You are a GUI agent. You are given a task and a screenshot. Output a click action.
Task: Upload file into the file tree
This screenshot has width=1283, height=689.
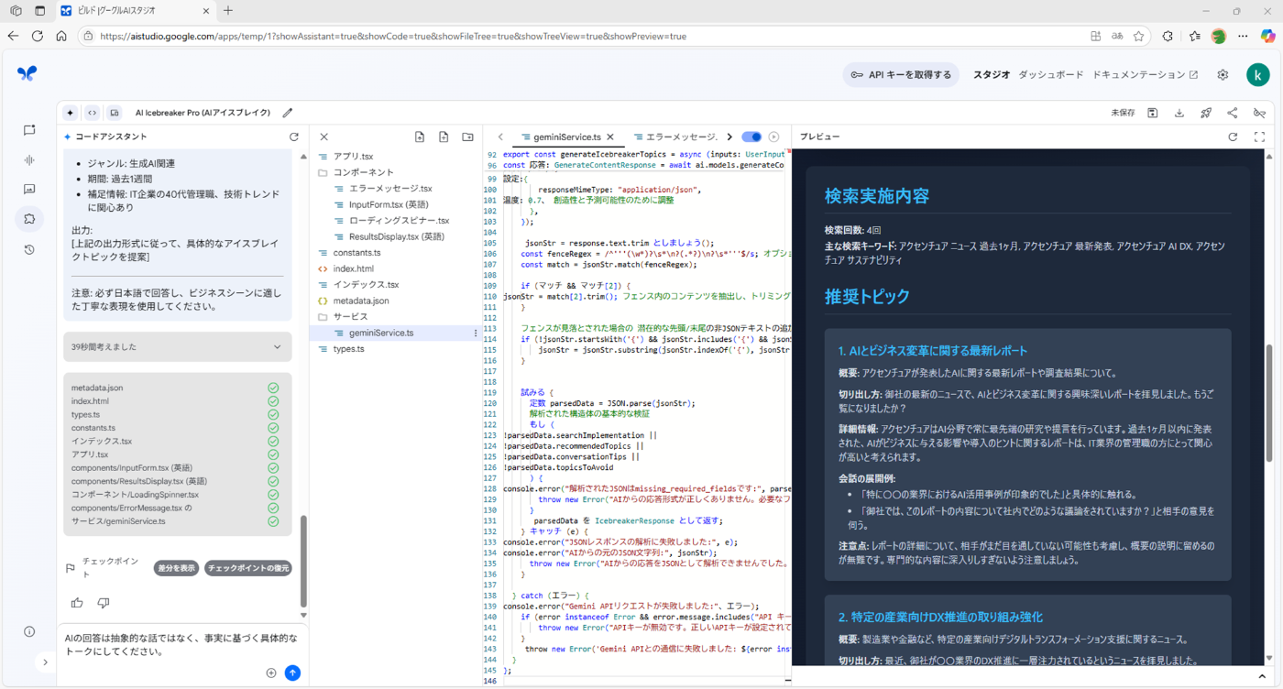click(420, 137)
